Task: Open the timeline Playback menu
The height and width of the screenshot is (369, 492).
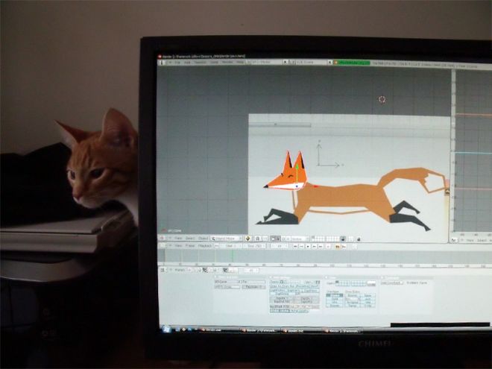Action: click(204, 246)
